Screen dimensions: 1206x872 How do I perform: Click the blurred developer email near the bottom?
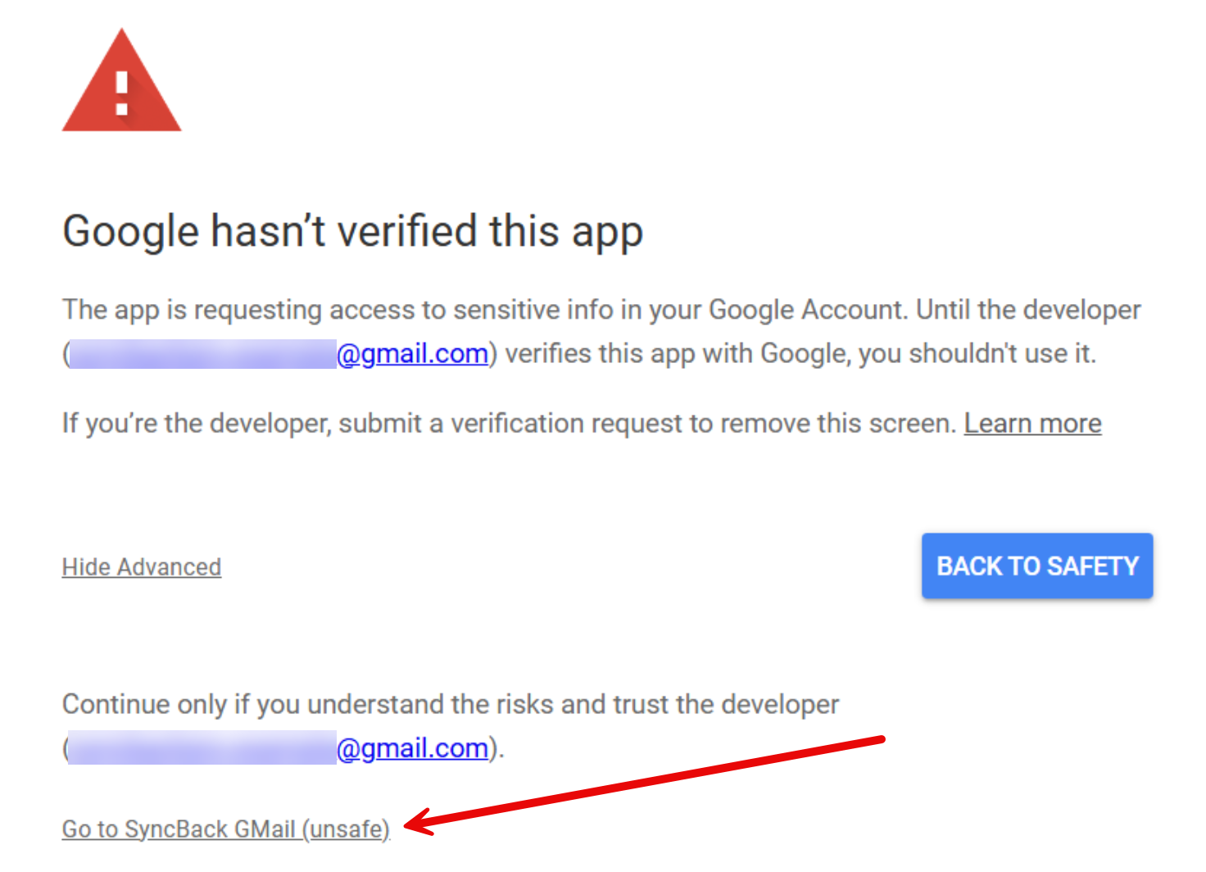[x=202, y=748]
